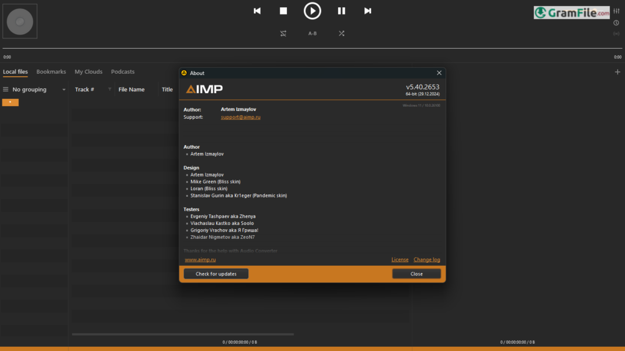This screenshot has height=351, width=625.
Task: Open the equalizer sliders icon
Action: pos(616,12)
